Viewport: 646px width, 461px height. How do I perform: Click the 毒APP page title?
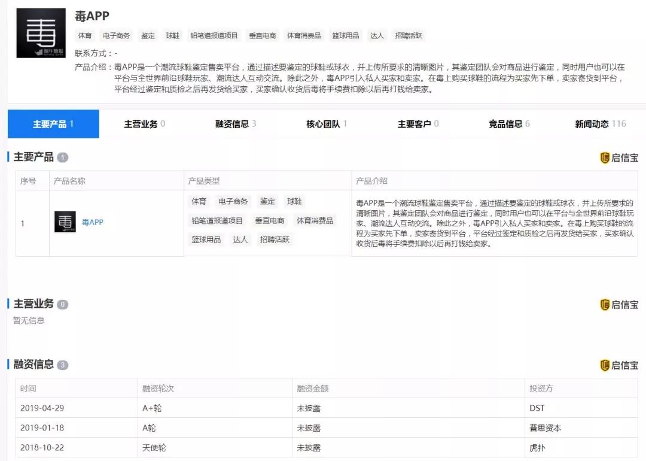(x=92, y=16)
